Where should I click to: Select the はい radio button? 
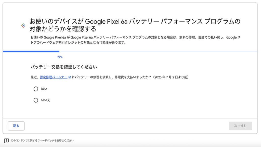[x=36, y=89]
